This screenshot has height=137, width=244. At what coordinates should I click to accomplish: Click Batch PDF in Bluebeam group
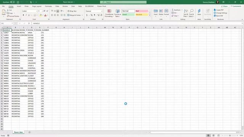pos(218,16)
